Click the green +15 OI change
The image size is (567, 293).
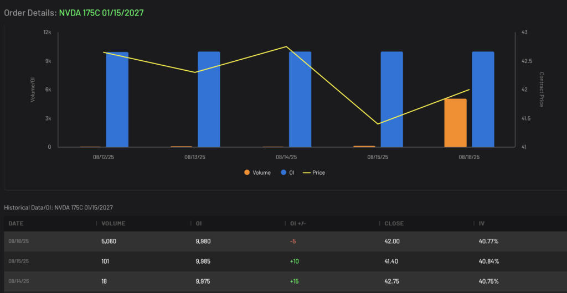[295, 281]
